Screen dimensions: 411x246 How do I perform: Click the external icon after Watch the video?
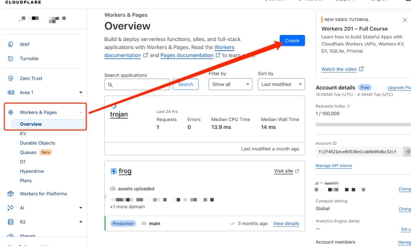361,69
